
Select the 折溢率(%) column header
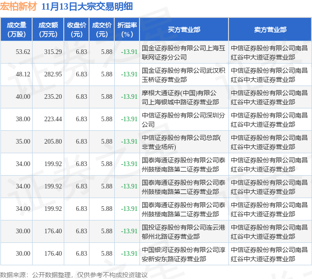(127, 29)
